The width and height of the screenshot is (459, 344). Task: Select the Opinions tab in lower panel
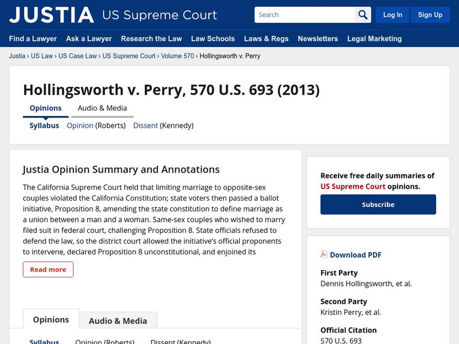click(x=50, y=319)
